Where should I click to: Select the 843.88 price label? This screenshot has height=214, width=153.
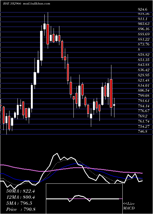coord(144,65)
